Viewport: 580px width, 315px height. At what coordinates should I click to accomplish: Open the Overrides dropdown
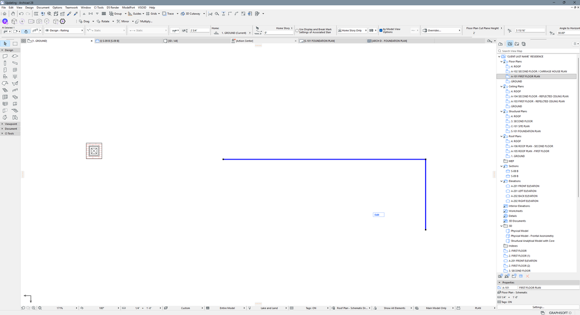(x=442, y=30)
